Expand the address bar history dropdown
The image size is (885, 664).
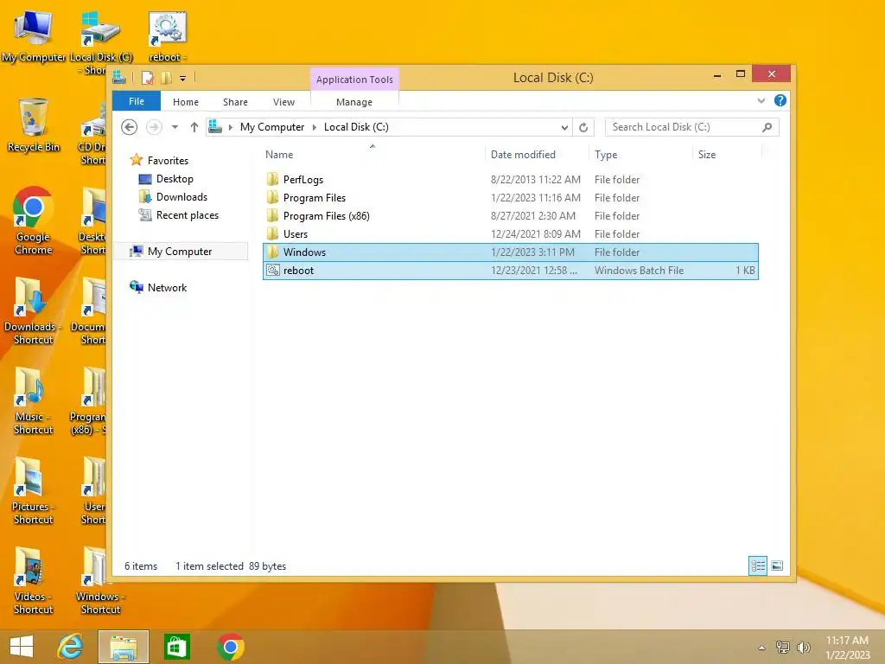(x=564, y=128)
